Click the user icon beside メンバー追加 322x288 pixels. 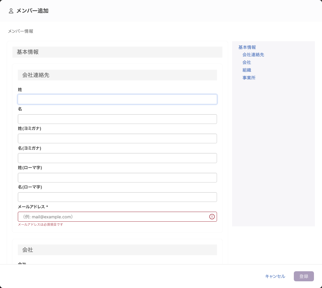(11, 11)
